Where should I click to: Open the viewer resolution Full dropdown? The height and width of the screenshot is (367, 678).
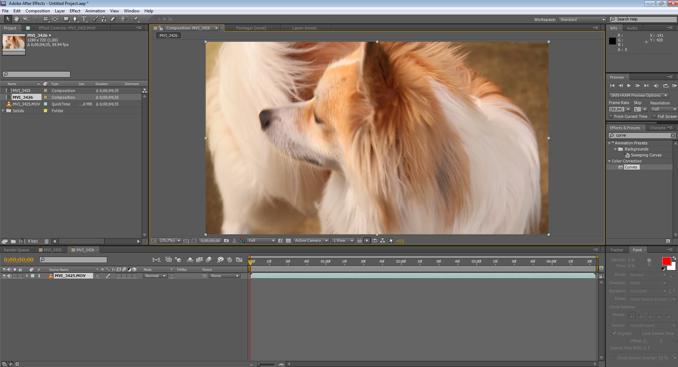coord(261,241)
